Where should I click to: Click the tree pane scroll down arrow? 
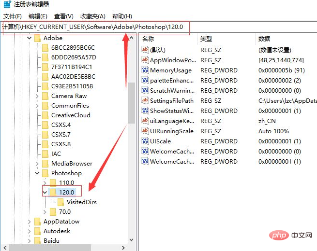(132, 240)
